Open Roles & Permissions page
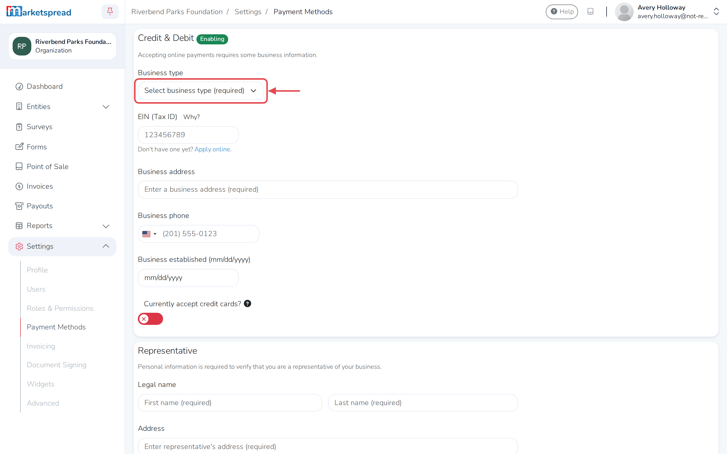Image resolution: width=727 pixels, height=454 pixels. click(60, 308)
